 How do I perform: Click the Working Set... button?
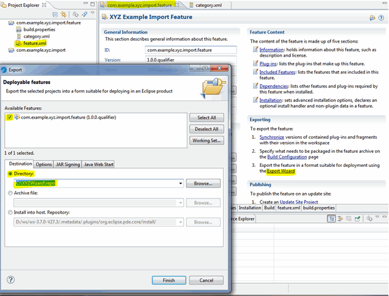[x=207, y=141]
